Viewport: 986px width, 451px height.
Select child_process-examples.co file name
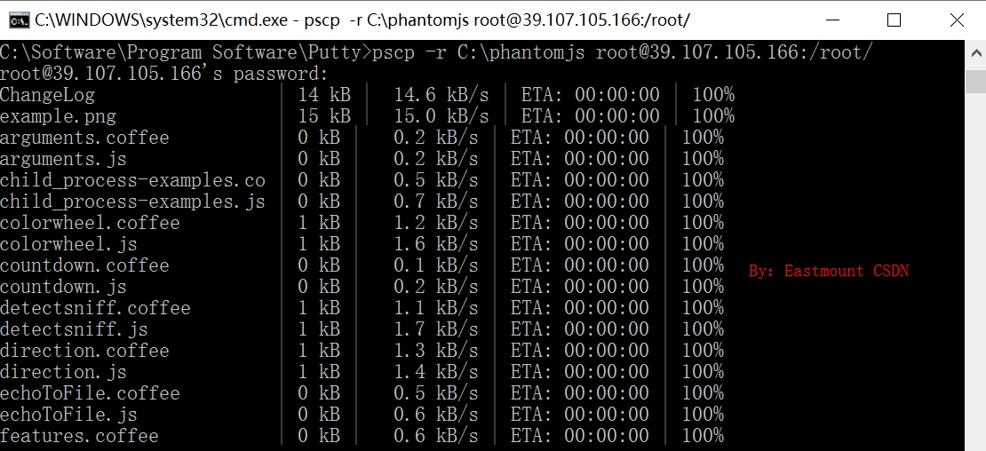[x=132, y=180]
